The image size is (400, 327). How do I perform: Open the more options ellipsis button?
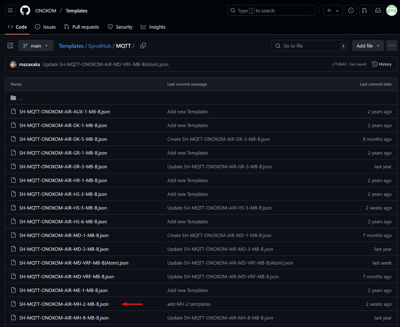tap(392, 46)
